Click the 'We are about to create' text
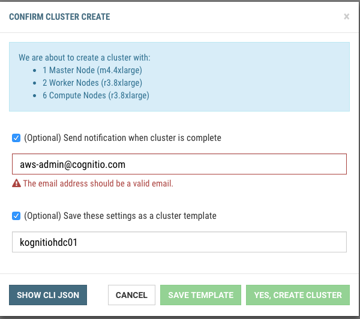 point(85,58)
